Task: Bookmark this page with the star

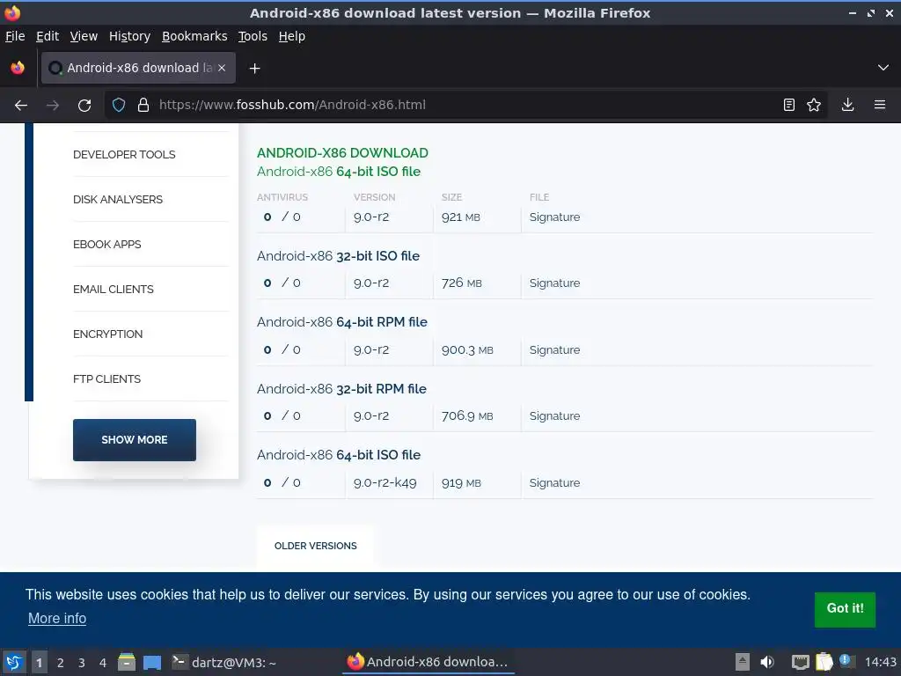Action: (814, 106)
